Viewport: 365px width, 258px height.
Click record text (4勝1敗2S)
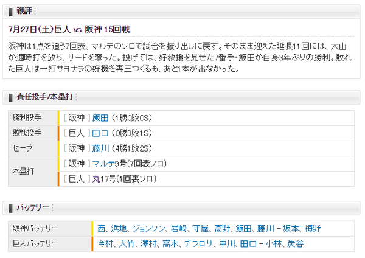point(132,148)
